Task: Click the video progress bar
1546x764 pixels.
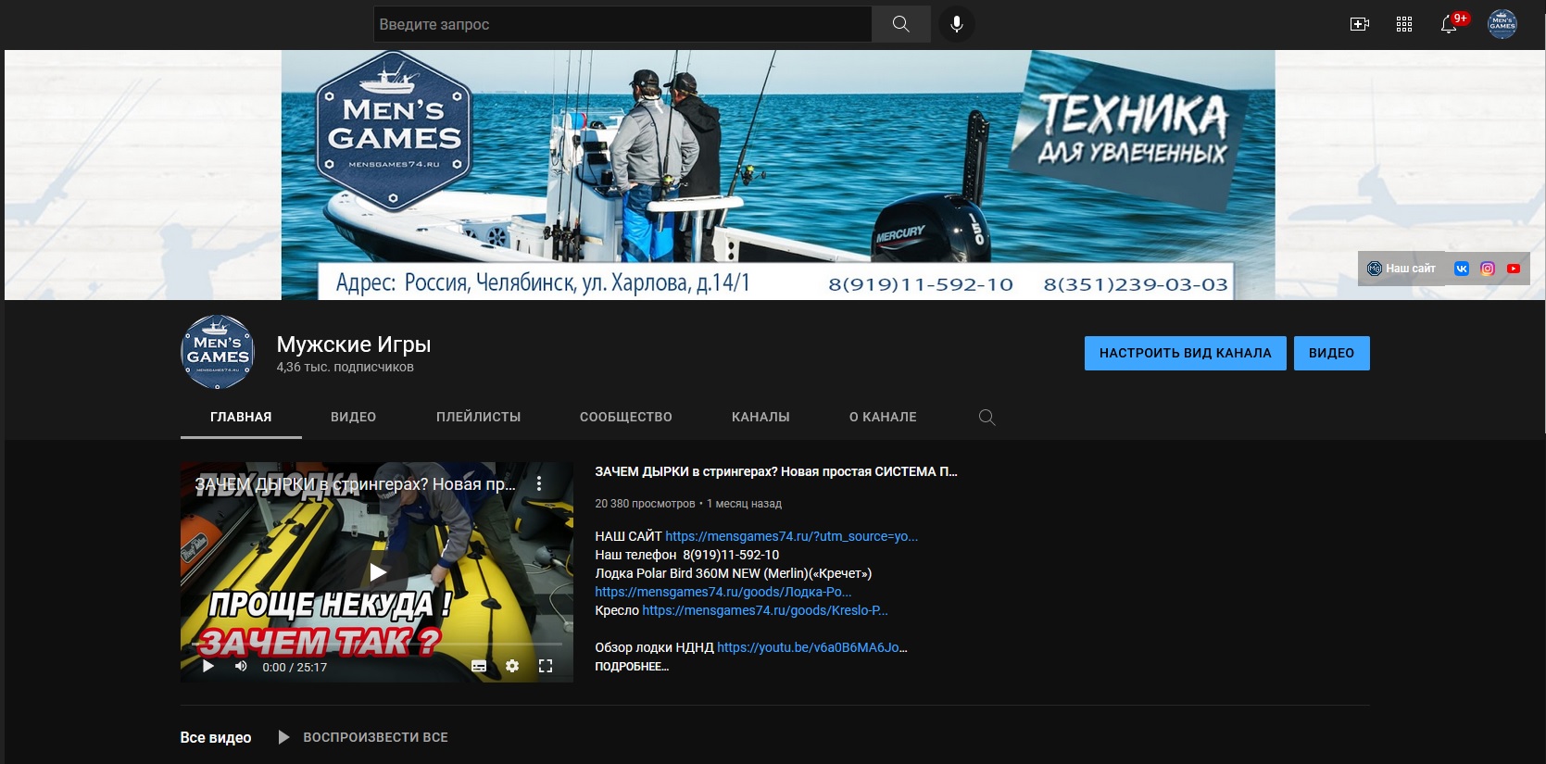Action: [x=377, y=644]
